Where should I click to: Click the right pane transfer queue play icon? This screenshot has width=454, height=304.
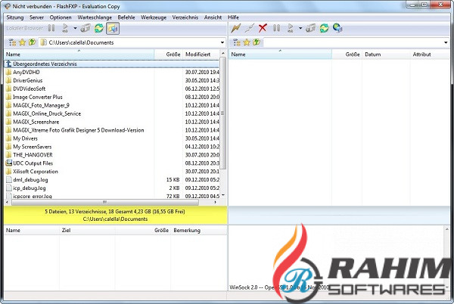pyautogui.click(x=290, y=28)
